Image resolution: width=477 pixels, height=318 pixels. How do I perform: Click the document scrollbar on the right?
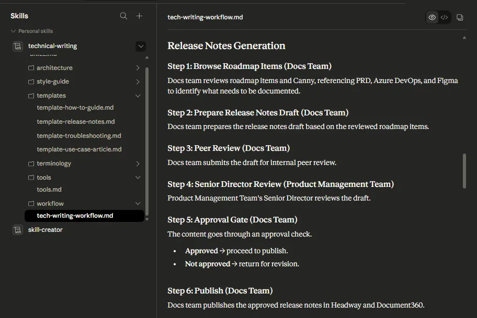(463, 172)
